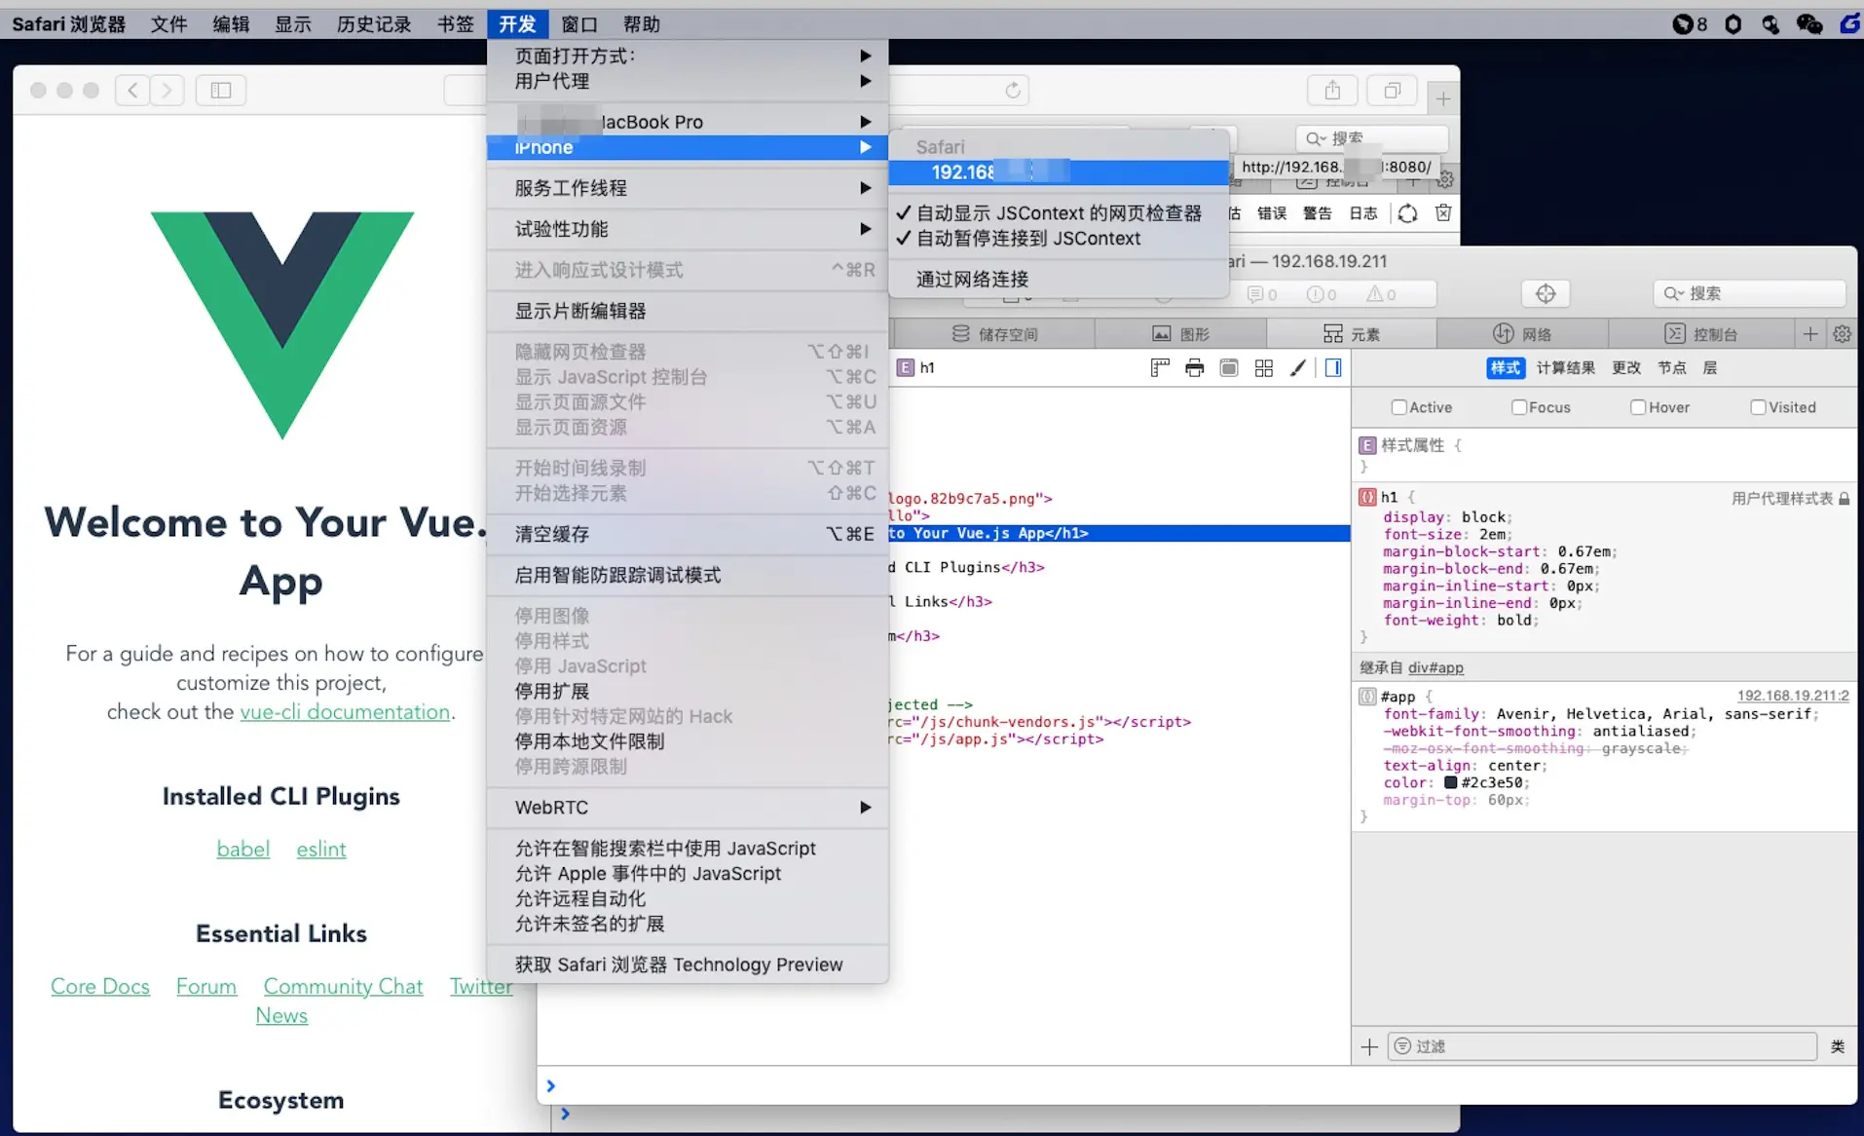Open the babel plugin link
This screenshot has width=1864, height=1136.
[243, 850]
